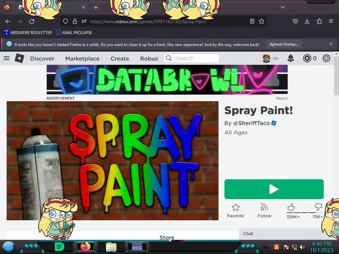Open site permissions icon in address bar
This screenshot has width=339, height=254.
(x=84, y=21)
